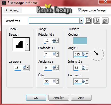Image resolution: width=111 pixels, height=105 pixels.
Task: Click into the Ambiance value field
Action: 48,68
